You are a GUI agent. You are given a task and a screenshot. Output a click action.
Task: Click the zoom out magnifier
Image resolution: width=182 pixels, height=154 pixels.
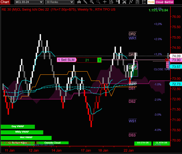(98, 2)
